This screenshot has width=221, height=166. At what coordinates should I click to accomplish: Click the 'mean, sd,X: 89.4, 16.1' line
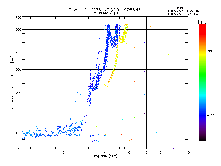[183, 14]
